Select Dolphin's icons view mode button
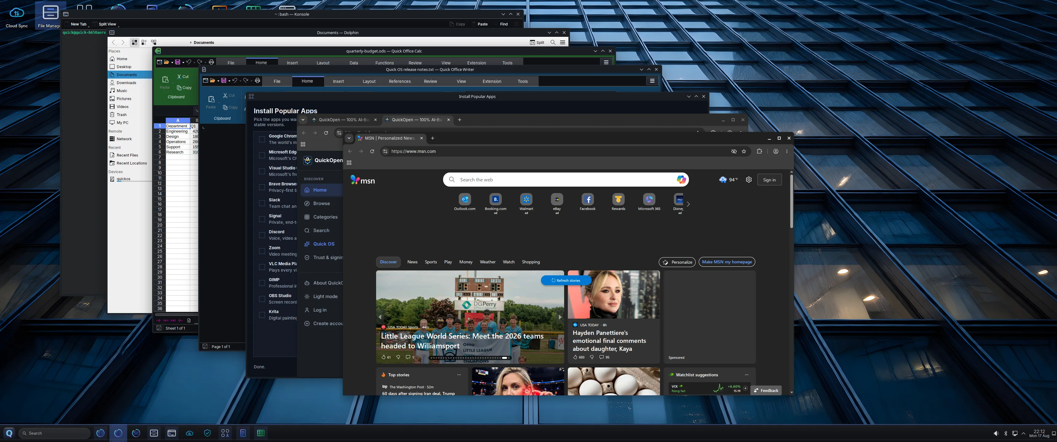Viewport: 1057px width, 442px height. pyautogui.click(x=135, y=42)
